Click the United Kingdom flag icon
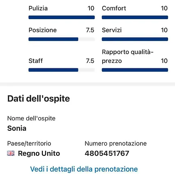Screen dimensions: 175x175 point(11,153)
